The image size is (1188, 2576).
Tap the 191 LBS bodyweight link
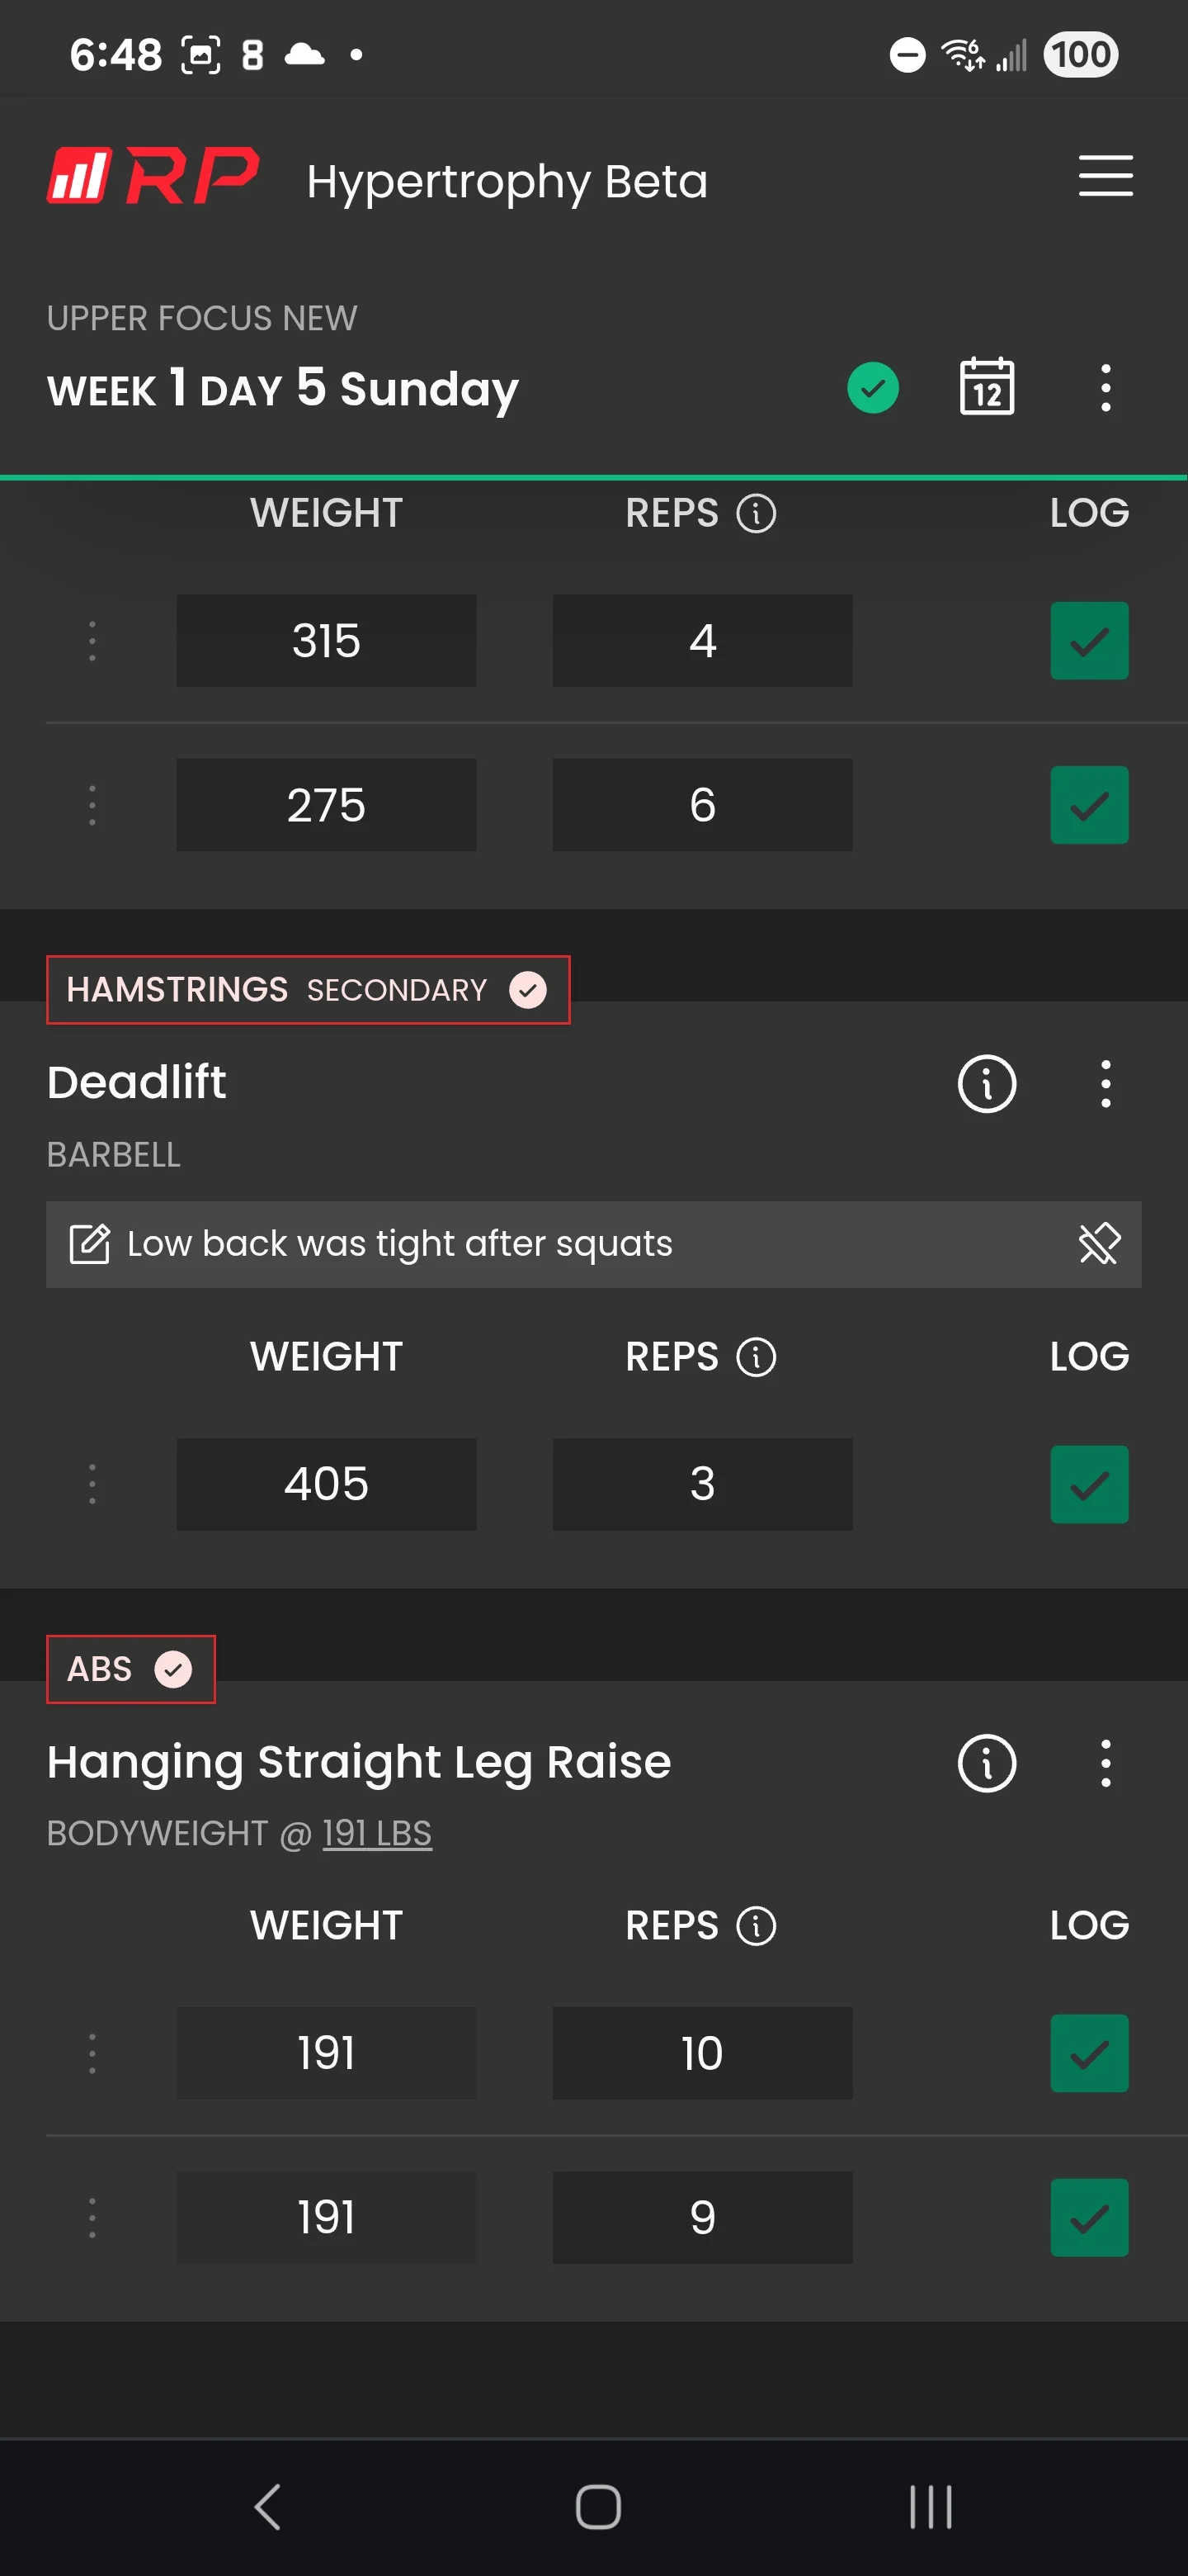point(377,1833)
